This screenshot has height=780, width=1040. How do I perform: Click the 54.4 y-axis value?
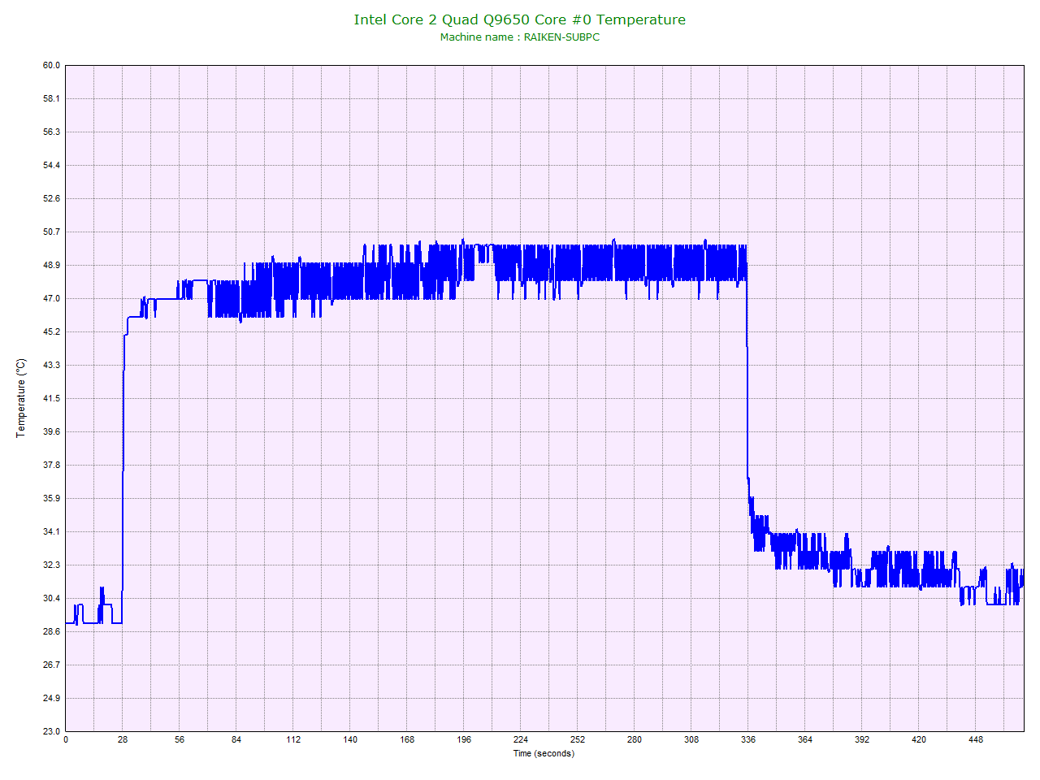[x=51, y=165]
